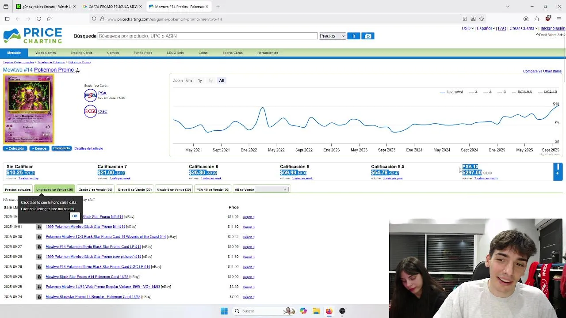Click the CGC grading logo
This screenshot has width=566, height=318.
pos(90,111)
